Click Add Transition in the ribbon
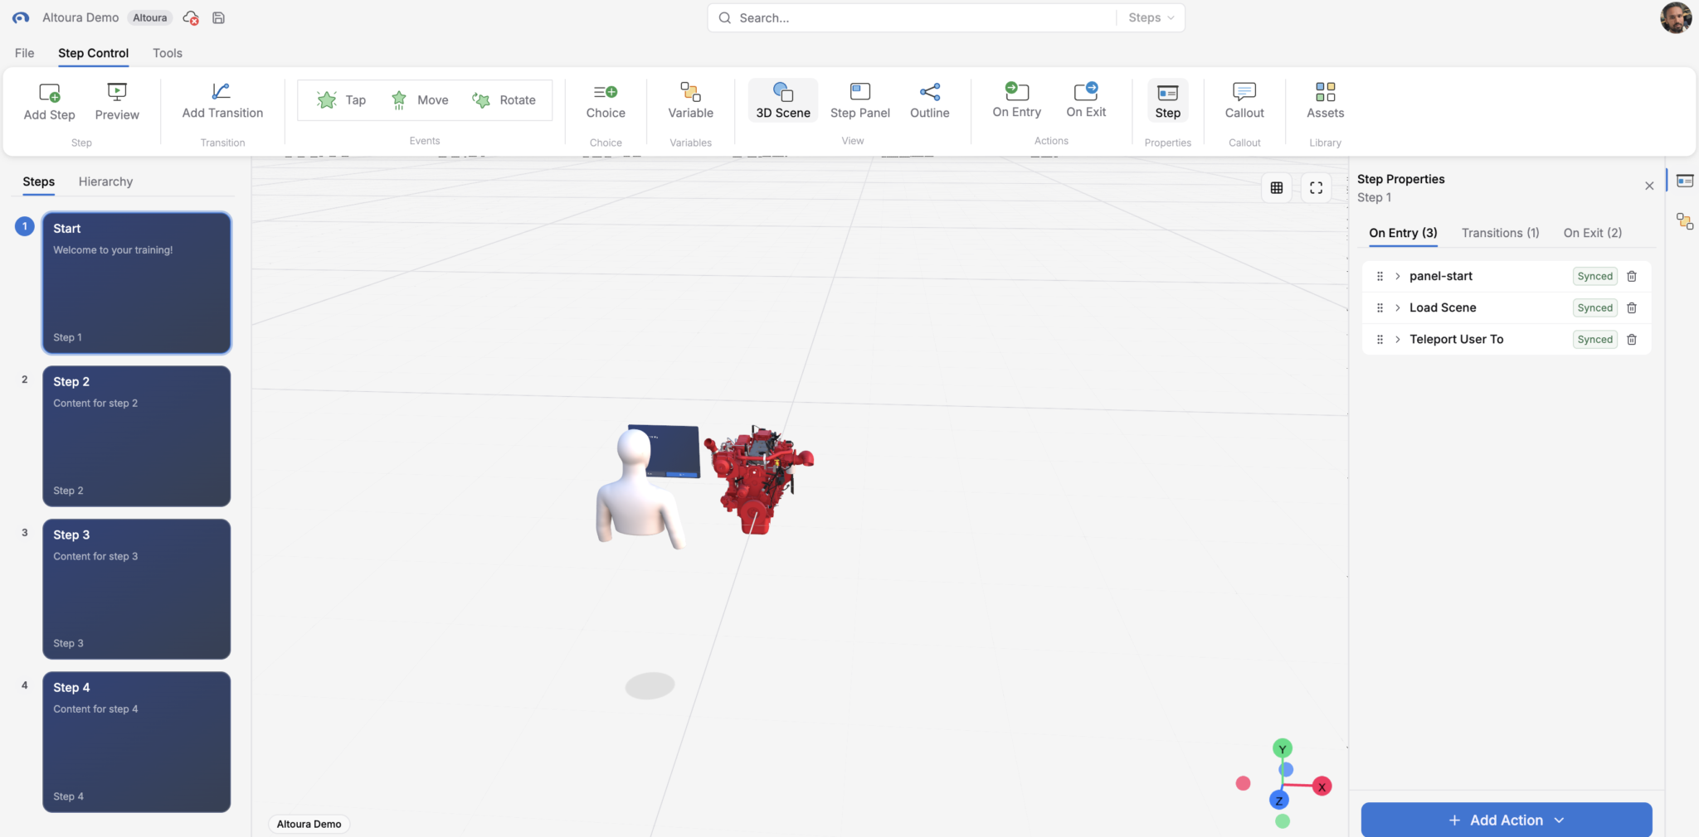The height and width of the screenshot is (837, 1699). click(222, 101)
